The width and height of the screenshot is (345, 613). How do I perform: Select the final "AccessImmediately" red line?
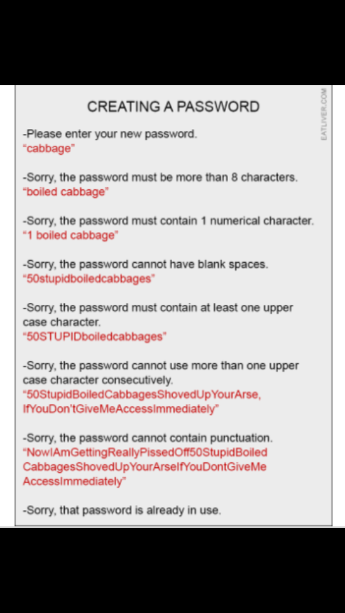point(74,482)
